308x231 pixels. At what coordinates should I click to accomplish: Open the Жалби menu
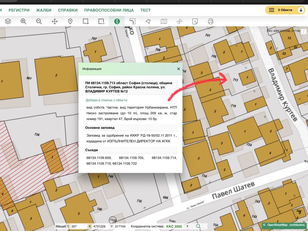coord(44,10)
